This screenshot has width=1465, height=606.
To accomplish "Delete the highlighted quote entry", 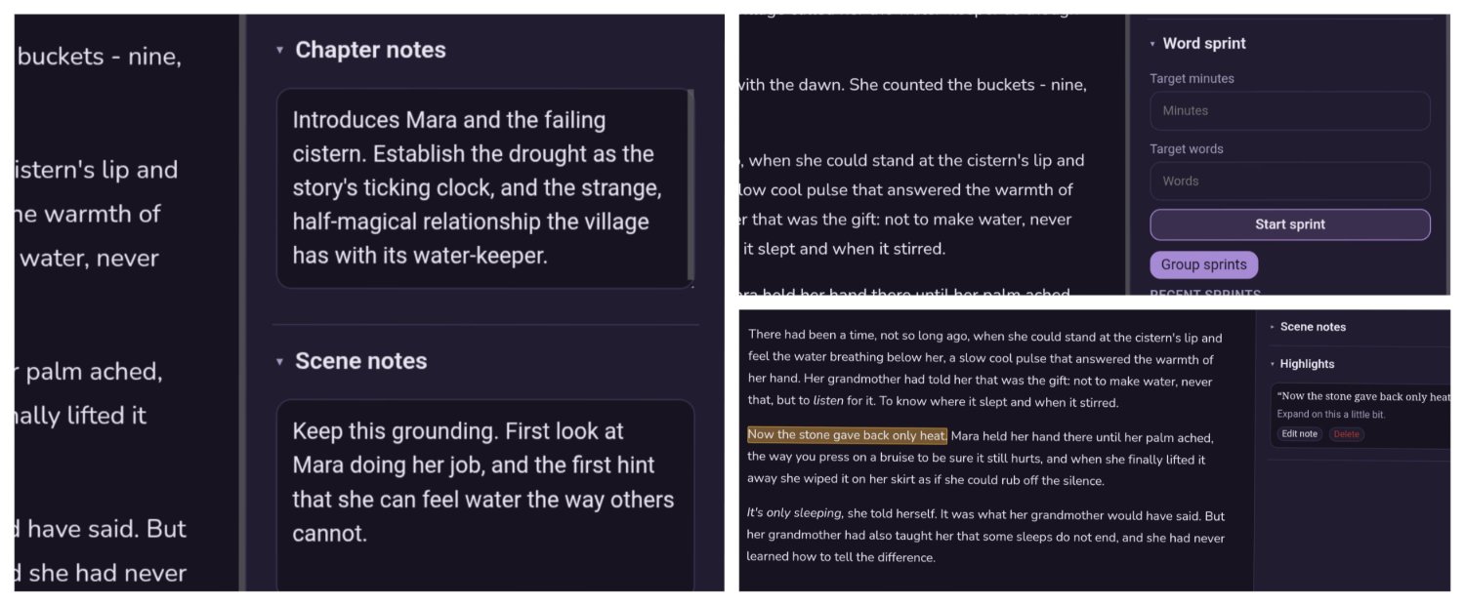I will tap(1346, 434).
